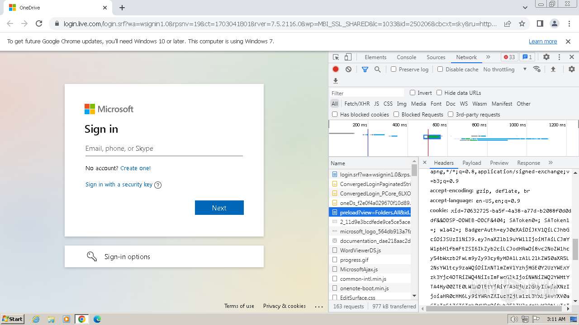This screenshot has height=325, width=579.
Task: Open Network panel settings gear
Action: (572, 69)
